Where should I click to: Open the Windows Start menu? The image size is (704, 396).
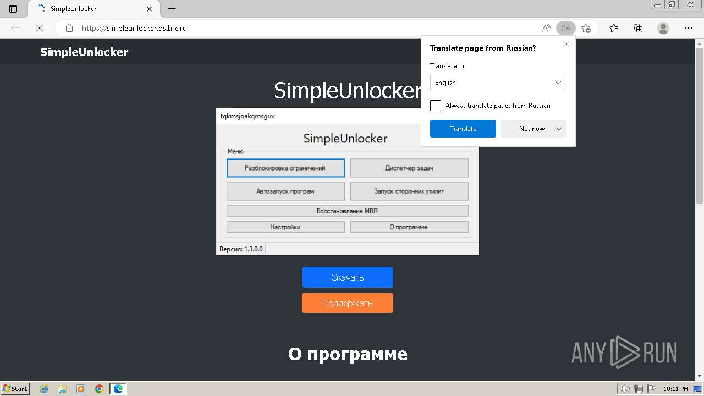coord(15,388)
